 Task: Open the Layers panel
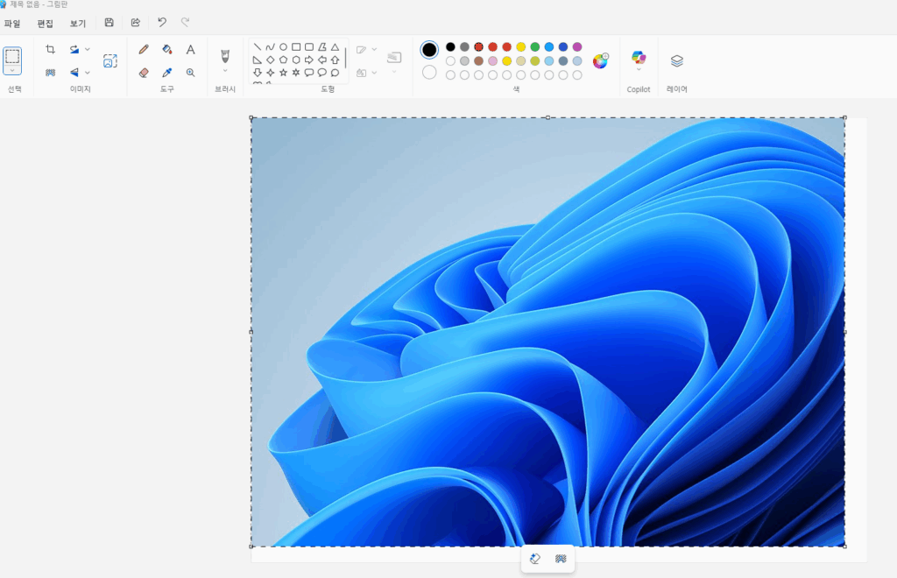(676, 61)
